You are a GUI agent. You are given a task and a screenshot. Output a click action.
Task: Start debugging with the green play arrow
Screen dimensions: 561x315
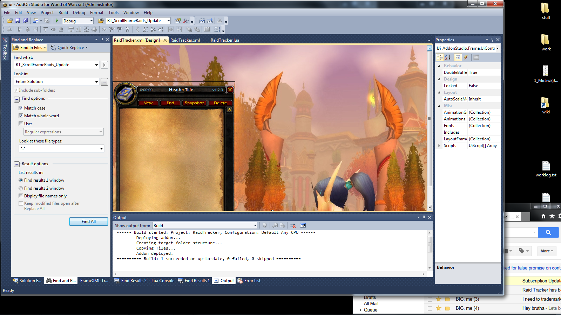(57, 21)
